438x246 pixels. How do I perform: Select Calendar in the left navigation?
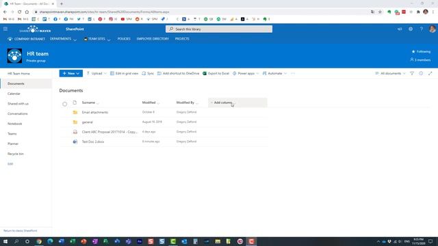coord(14,94)
